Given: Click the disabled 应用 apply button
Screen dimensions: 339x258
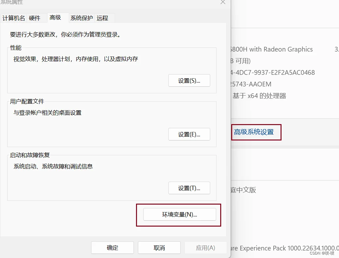Looking at the screenshot, I should click(206, 248).
